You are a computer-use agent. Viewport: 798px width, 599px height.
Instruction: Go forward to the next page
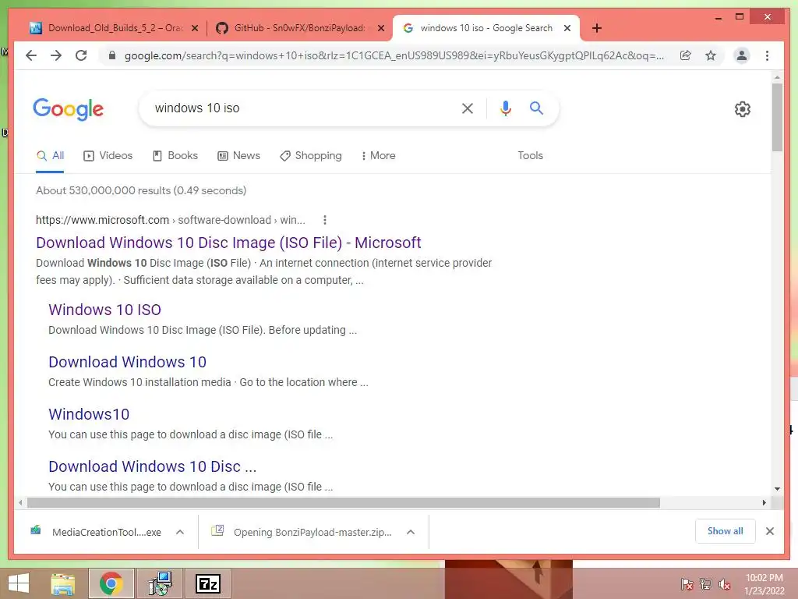(x=56, y=55)
